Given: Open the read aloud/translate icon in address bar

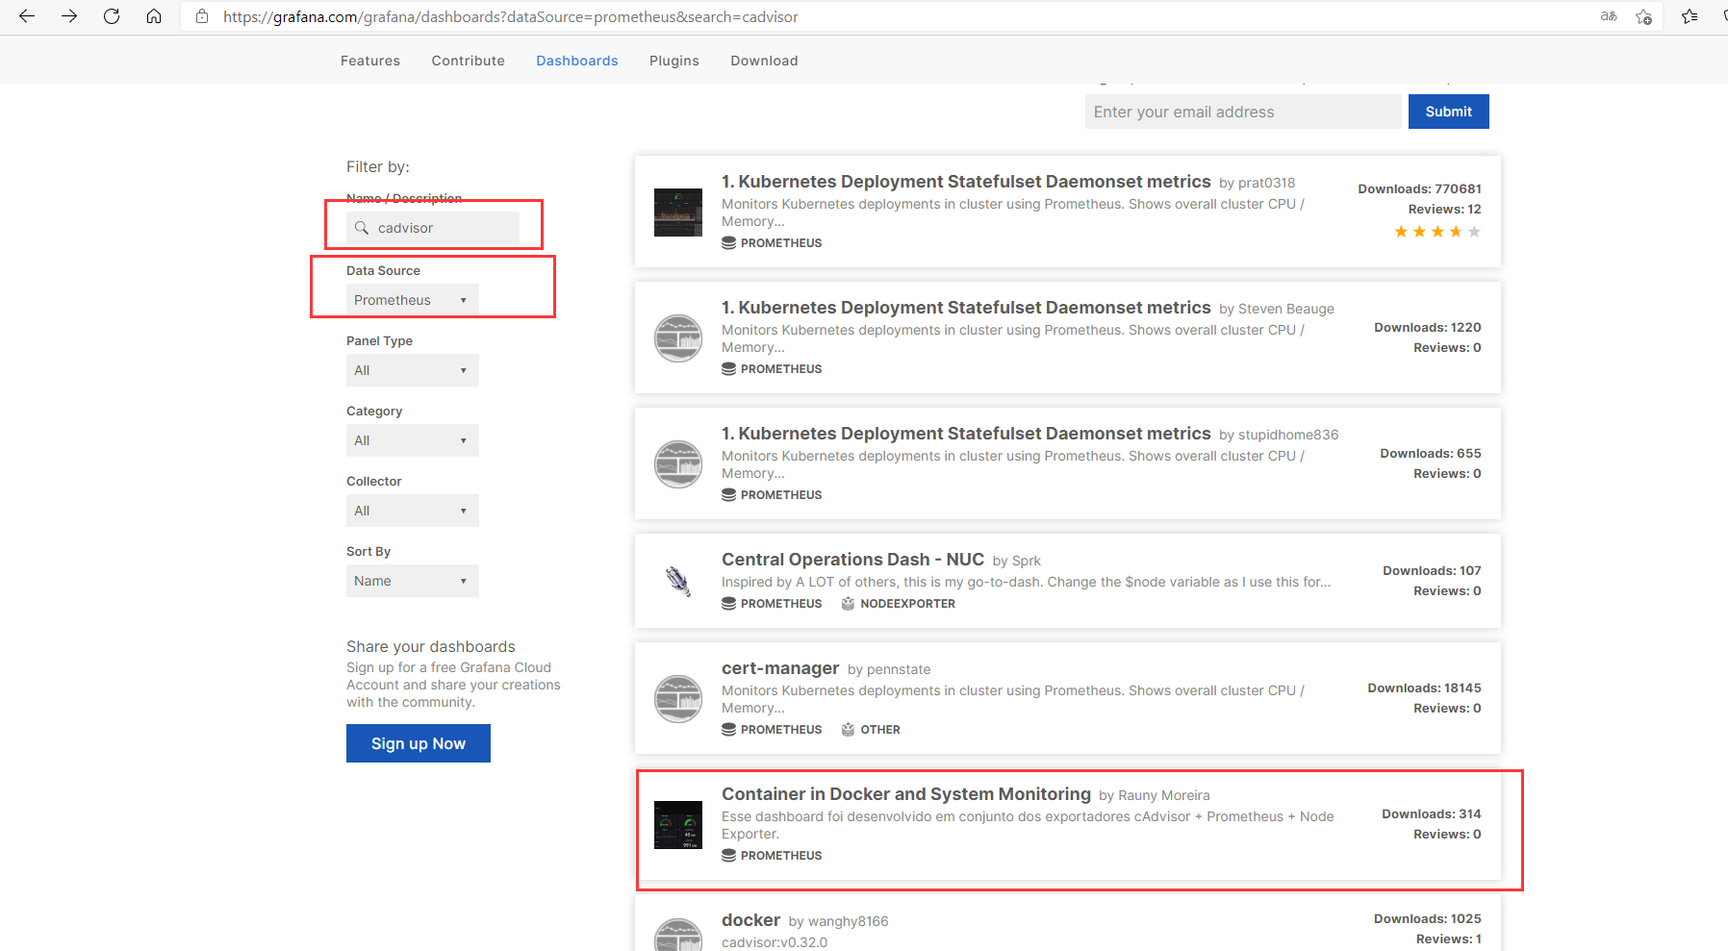Looking at the screenshot, I should click(1609, 16).
